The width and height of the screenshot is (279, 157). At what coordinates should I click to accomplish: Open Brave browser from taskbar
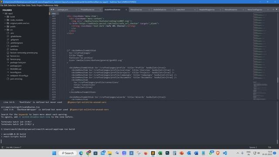[x=218, y=153]
